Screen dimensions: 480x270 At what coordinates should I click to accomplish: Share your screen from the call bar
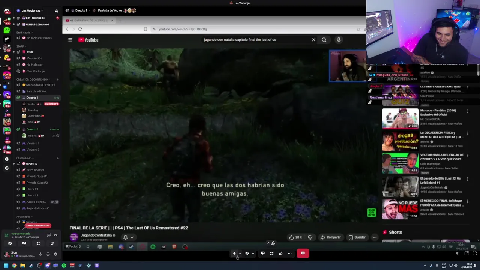(x=263, y=253)
